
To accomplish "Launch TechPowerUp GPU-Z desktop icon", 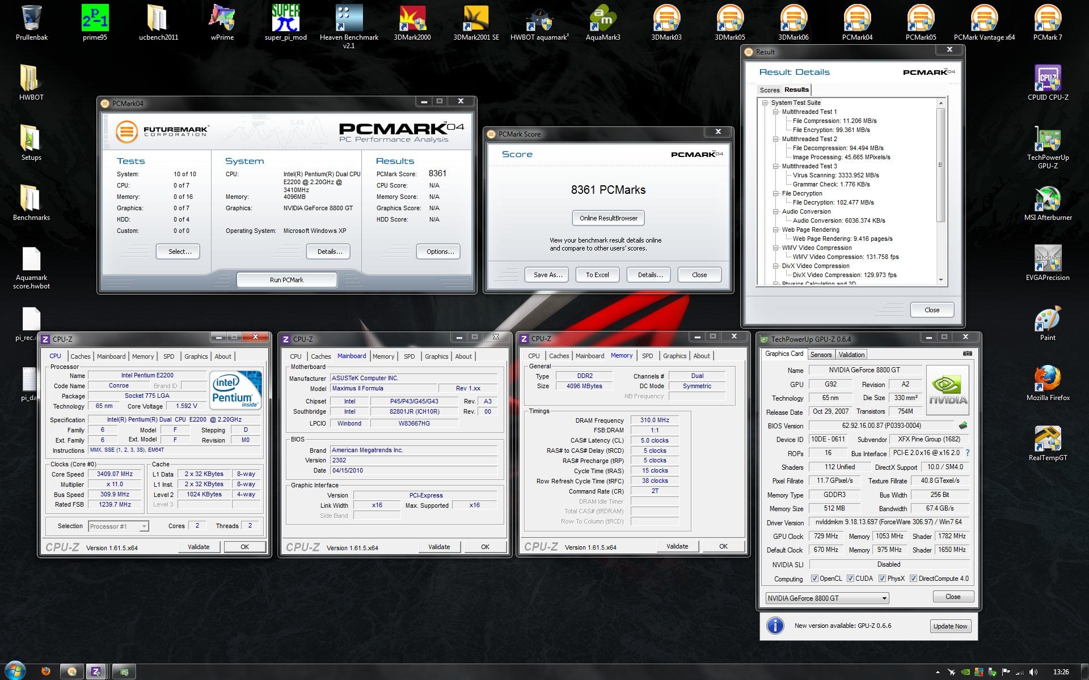I will (x=1048, y=147).
